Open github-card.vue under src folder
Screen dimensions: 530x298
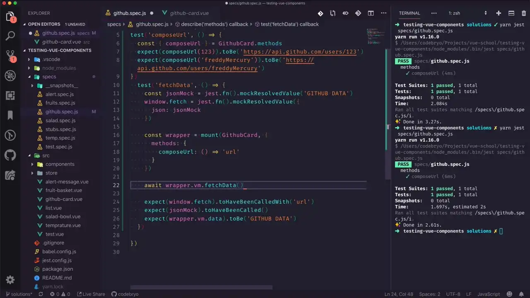point(64,199)
